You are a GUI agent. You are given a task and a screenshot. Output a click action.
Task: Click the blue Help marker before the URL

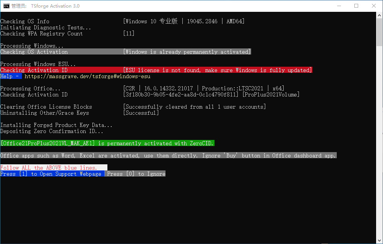pyautogui.click(x=10, y=76)
